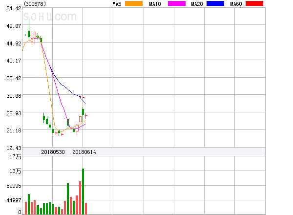Click the red MA60 legend swatch
The width and height of the screenshot is (293, 215).
(254, 3)
